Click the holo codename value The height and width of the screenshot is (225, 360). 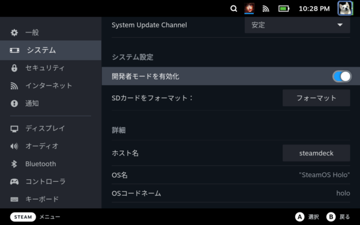click(343, 193)
